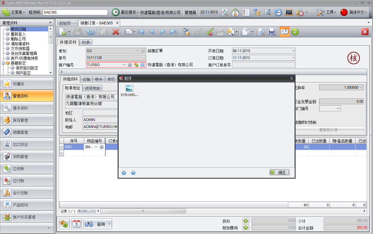Switch to 运输 tab
Screen dimensions: 373x234
tap(86, 79)
